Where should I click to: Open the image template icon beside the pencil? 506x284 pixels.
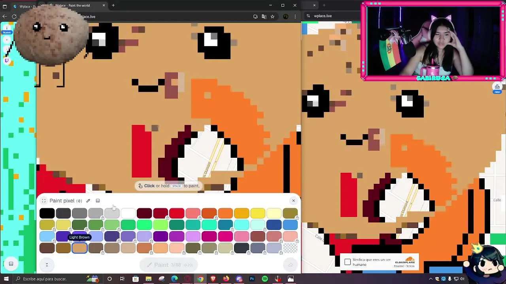tap(98, 201)
